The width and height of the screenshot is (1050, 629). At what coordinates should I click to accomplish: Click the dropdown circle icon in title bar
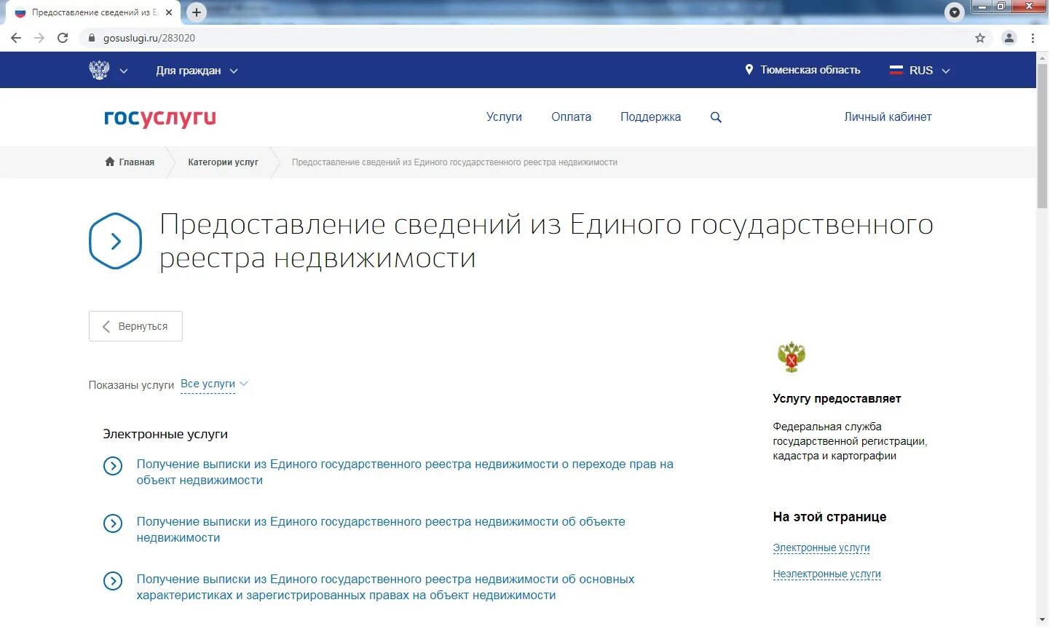[x=954, y=12]
